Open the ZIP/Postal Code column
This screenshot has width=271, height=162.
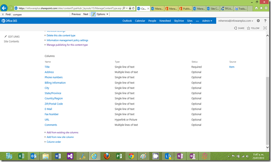[53, 104]
